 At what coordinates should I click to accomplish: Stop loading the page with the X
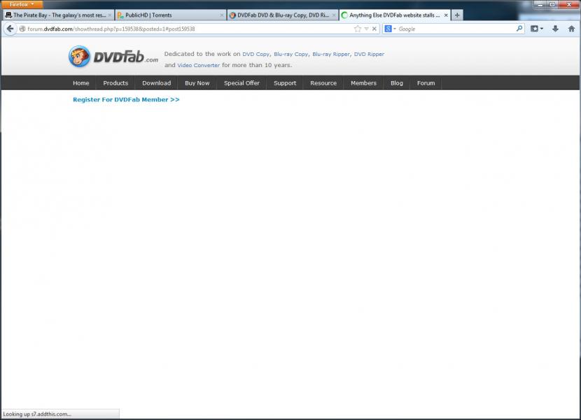click(x=374, y=29)
